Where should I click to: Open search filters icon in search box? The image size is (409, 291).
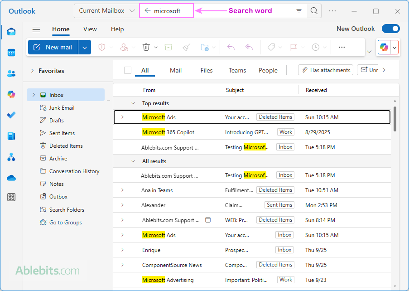click(x=299, y=11)
